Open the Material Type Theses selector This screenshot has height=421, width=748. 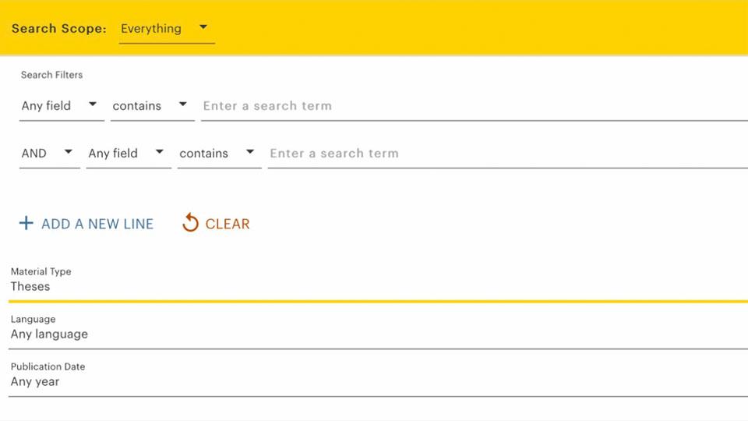(x=374, y=286)
